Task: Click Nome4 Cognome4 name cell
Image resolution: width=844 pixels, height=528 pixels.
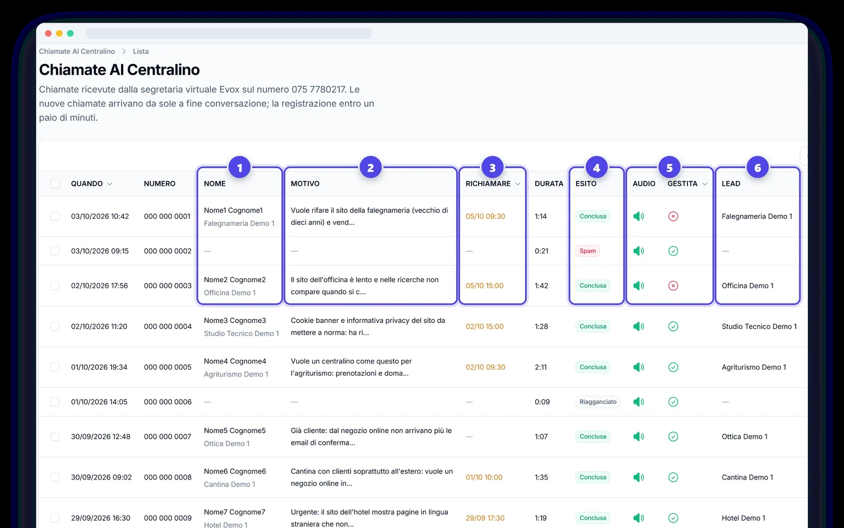Action: 235,361
